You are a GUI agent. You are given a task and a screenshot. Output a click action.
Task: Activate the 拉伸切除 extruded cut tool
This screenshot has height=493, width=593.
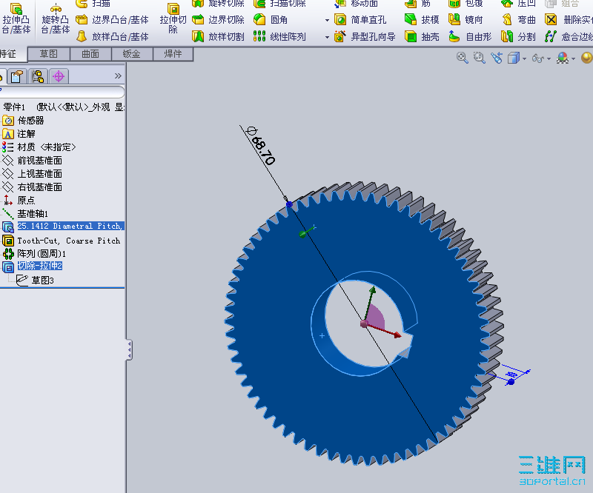pyautogui.click(x=173, y=18)
